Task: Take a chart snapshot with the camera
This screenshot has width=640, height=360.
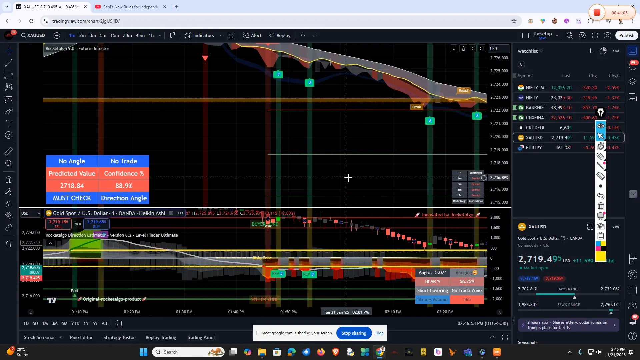Action: tap(608, 35)
